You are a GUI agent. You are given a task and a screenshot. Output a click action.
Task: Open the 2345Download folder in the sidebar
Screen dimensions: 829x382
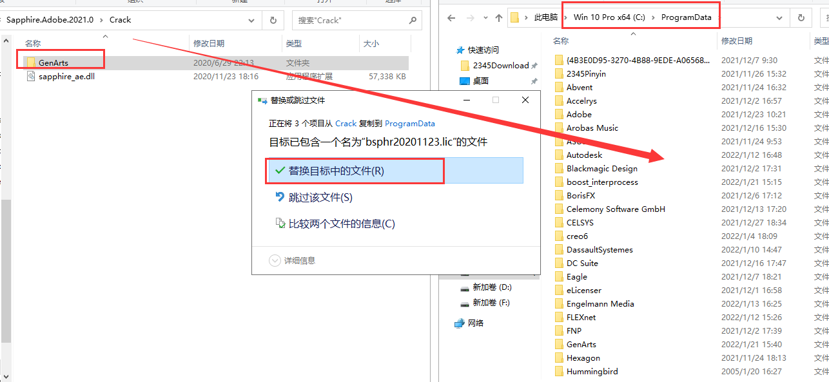pyautogui.click(x=501, y=65)
